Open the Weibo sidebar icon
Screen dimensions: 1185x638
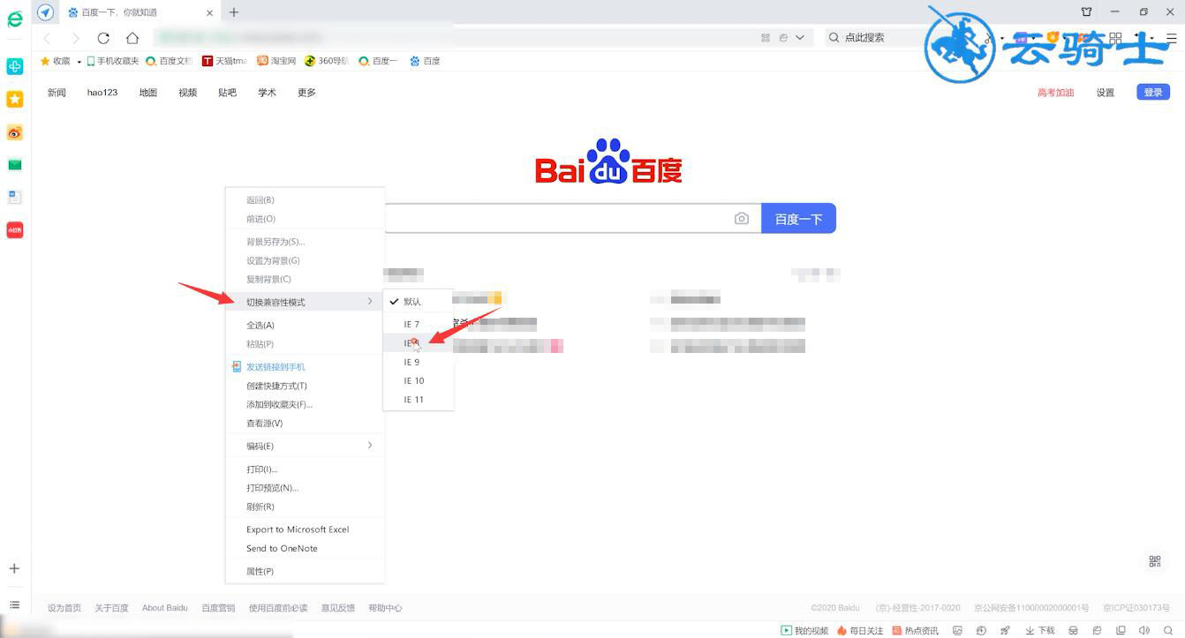[x=14, y=132]
